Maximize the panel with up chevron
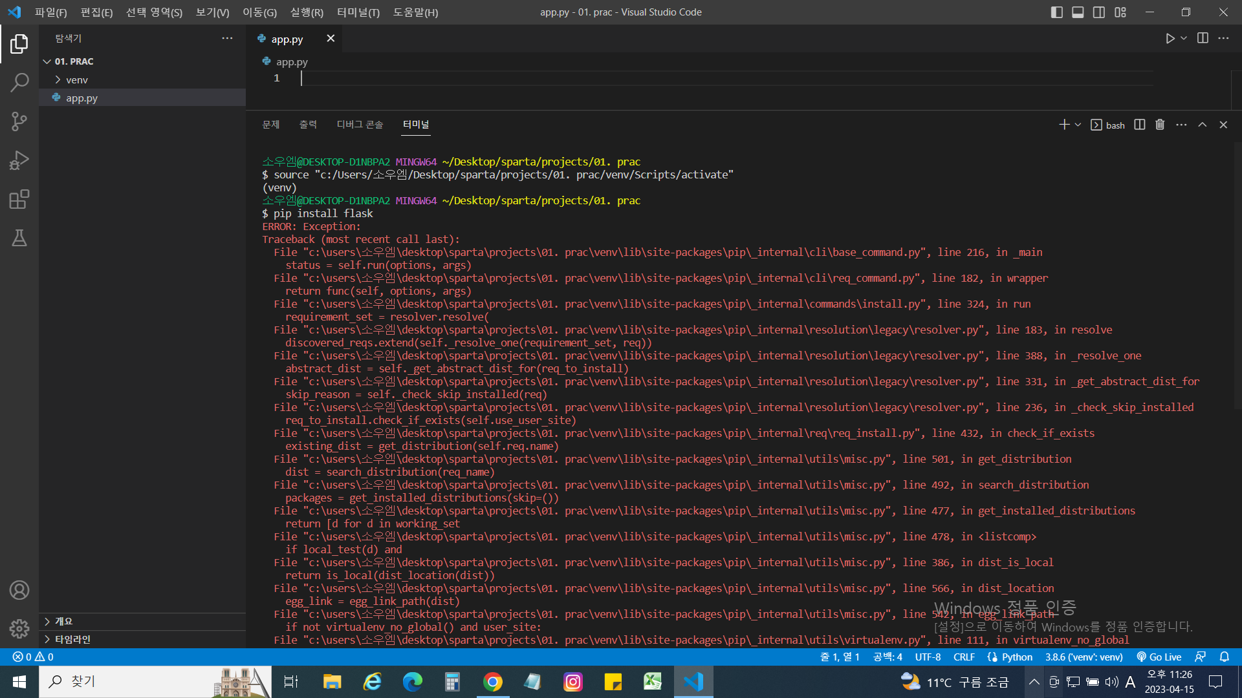The width and height of the screenshot is (1242, 698). (1203, 125)
